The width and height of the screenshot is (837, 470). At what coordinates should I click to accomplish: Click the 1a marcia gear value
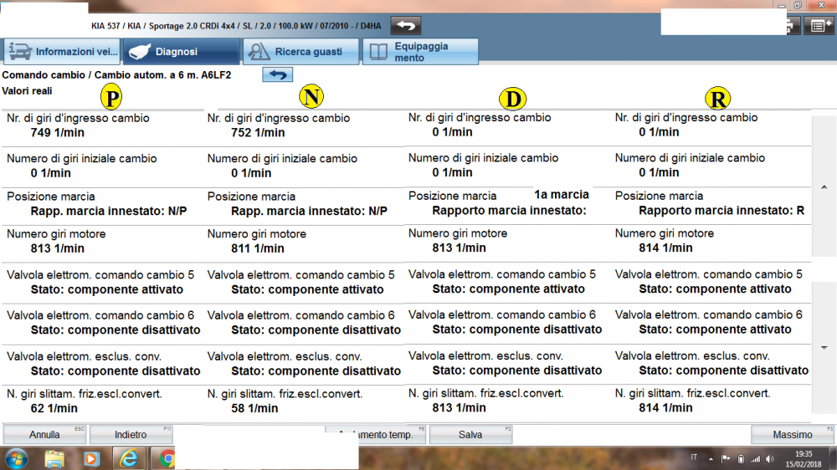pos(562,195)
